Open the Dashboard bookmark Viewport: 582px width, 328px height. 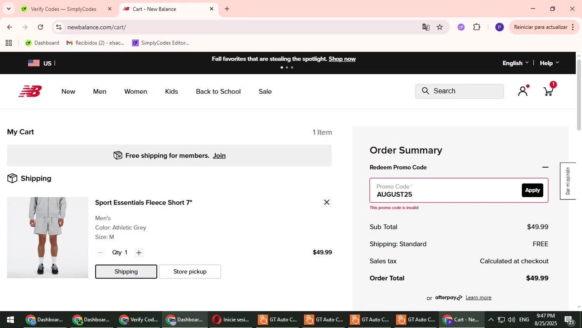pos(42,43)
